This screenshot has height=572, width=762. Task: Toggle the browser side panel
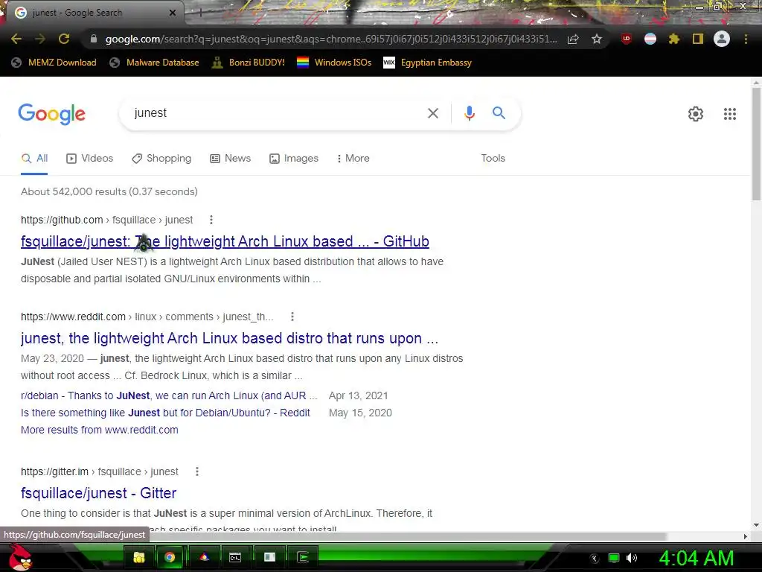(x=698, y=39)
